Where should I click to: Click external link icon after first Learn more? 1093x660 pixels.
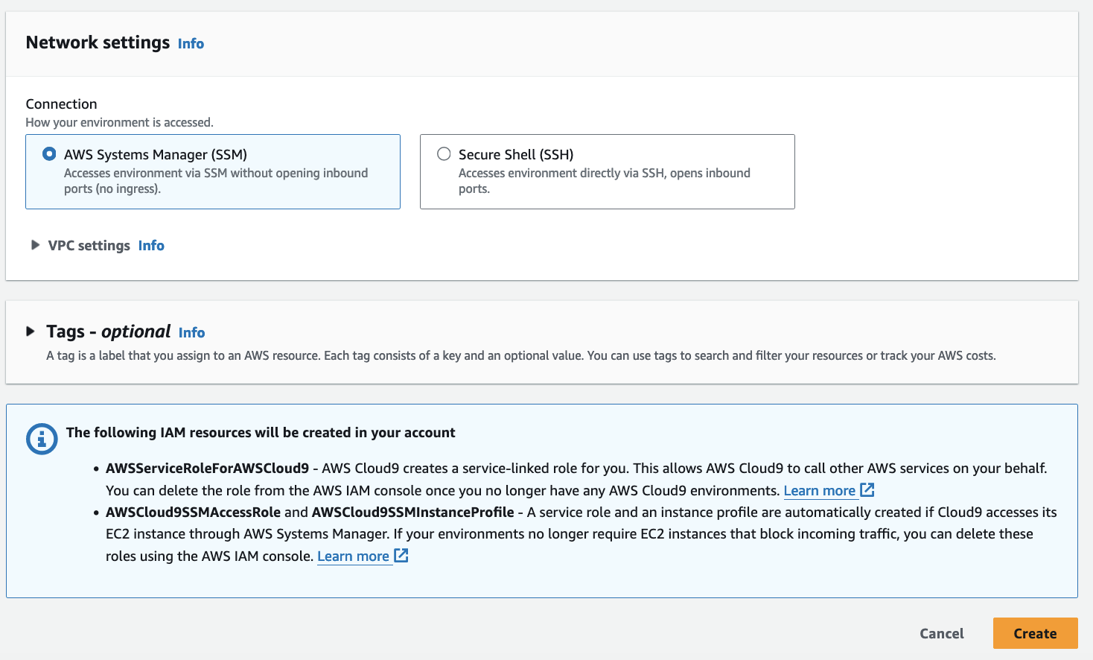click(867, 490)
